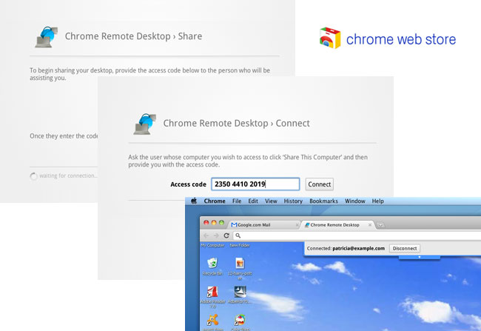Click the green zoom window light
This screenshot has height=331, width=481.
click(221, 223)
